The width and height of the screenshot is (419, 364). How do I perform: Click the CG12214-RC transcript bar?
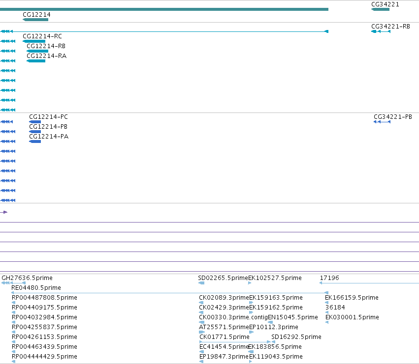tap(34, 41)
